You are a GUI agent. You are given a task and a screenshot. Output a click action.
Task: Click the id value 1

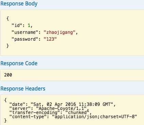pos(29,25)
